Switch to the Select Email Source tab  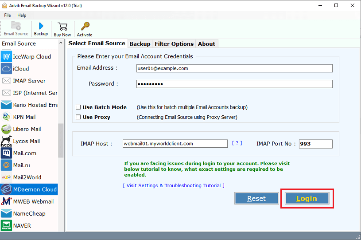(97, 43)
